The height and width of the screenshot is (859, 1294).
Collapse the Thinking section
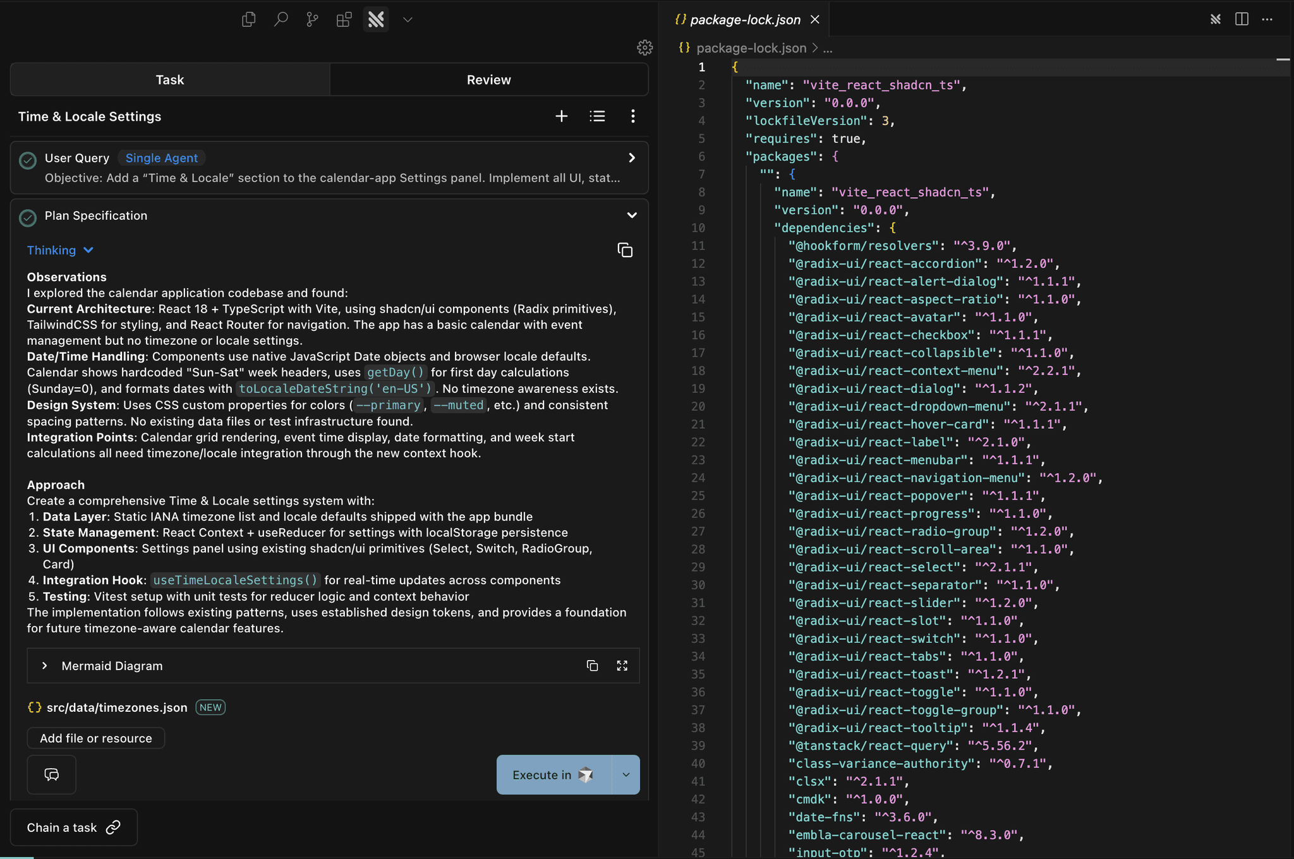click(x=61, y=250)
